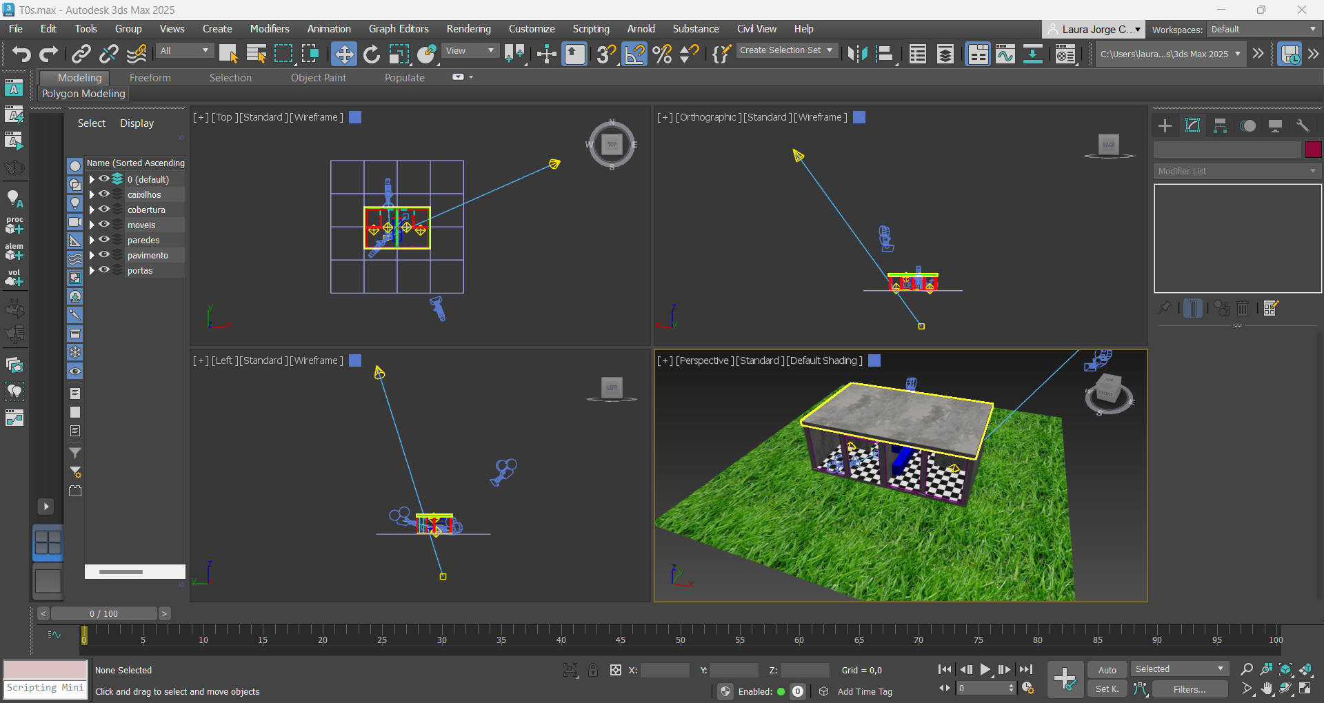Screen dimensions: 1324x703
Task: Open the Modifier List dropdown
Action: tap(1237, 171)
